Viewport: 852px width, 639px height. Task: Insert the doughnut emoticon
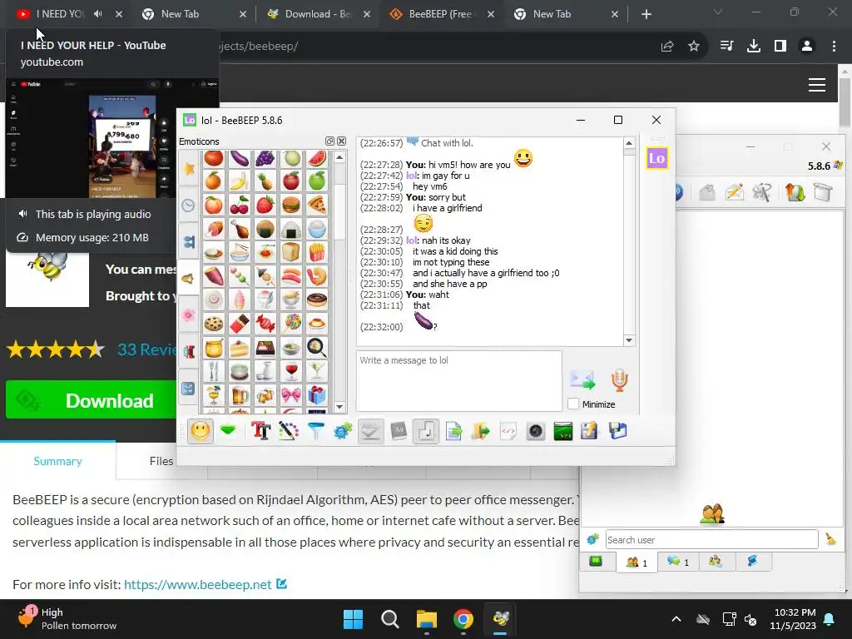pos(317,300)
